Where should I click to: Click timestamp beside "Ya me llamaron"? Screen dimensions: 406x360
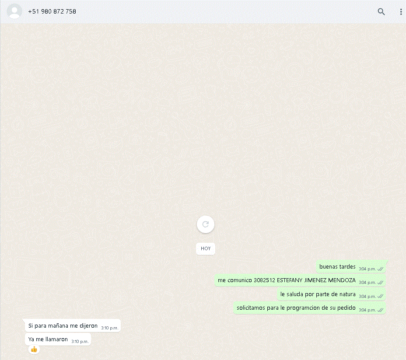(x=80, y=341)
